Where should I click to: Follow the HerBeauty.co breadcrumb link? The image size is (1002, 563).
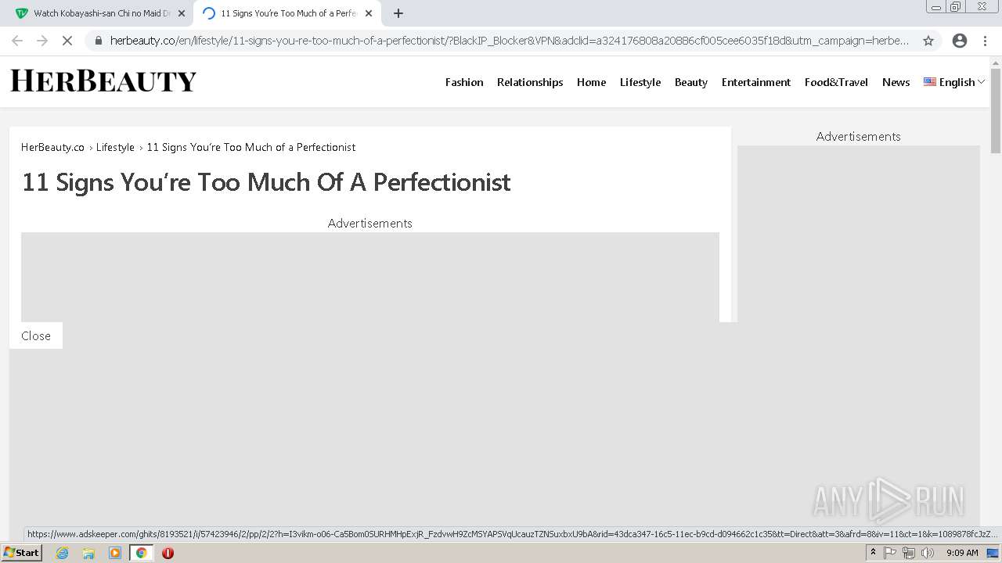(x=52, y=147)
